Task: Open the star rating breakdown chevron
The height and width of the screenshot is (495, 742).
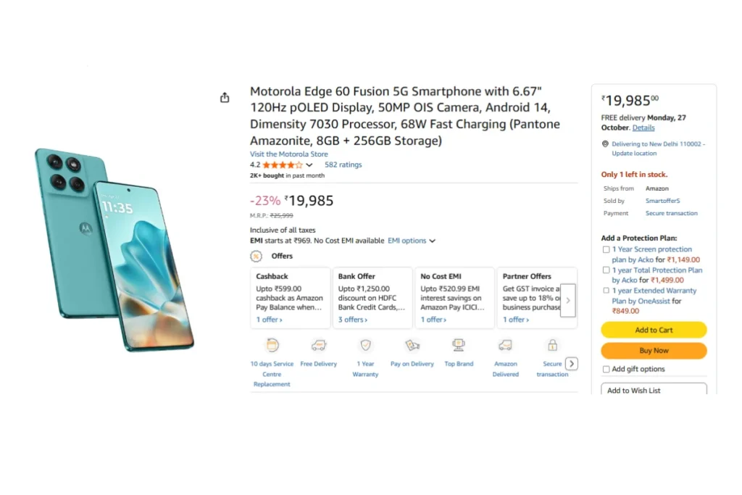Action: point(309,165)
